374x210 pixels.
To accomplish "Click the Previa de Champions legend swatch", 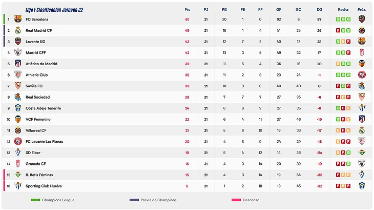I will click(134, 200).
